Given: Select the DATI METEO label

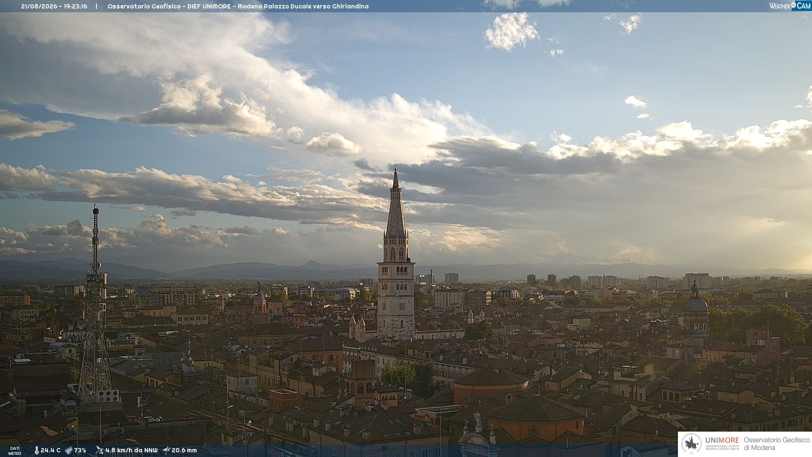Looking at the screenshot, I should coord(15,451).
